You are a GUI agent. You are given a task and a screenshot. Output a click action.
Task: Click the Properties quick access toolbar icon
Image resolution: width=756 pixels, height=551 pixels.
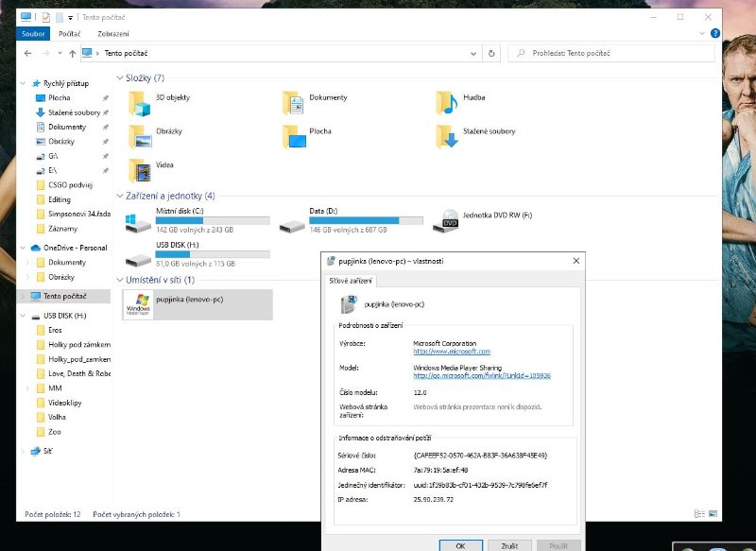(45, 17)
